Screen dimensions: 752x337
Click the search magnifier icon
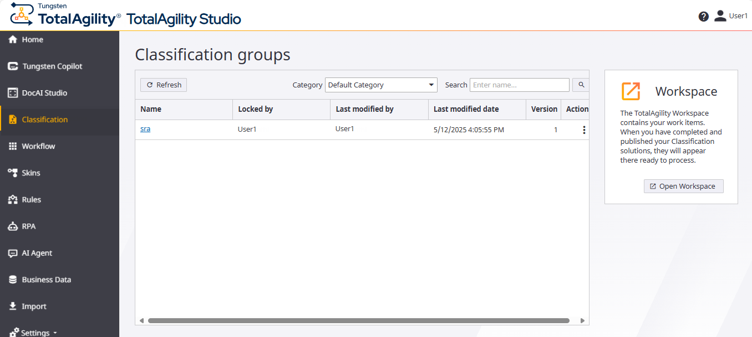pos(580,85)
